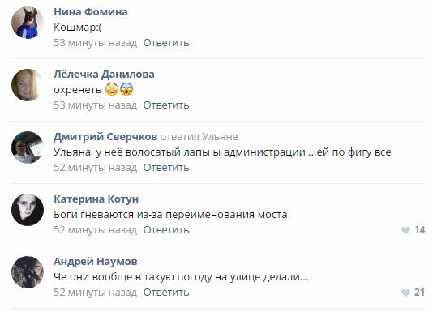Click the Лёлечка Данилова name link
437x316 pixels.
click(104, 74)
